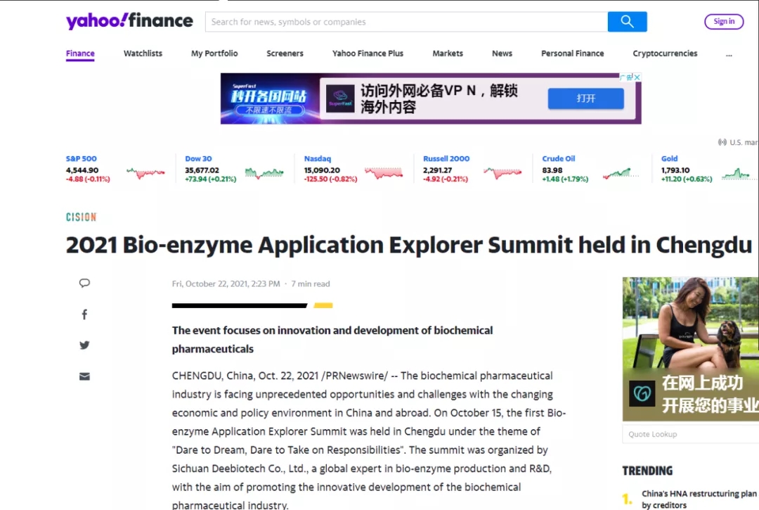Share article by email envelope icon
Viewport: 759px width, 510px height.
[84, 376]
